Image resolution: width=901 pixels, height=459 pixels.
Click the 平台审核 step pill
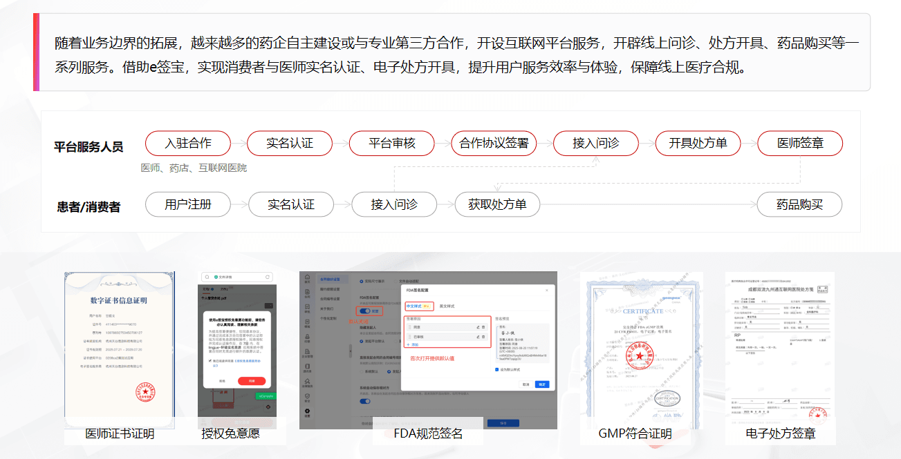pos(392,144)
